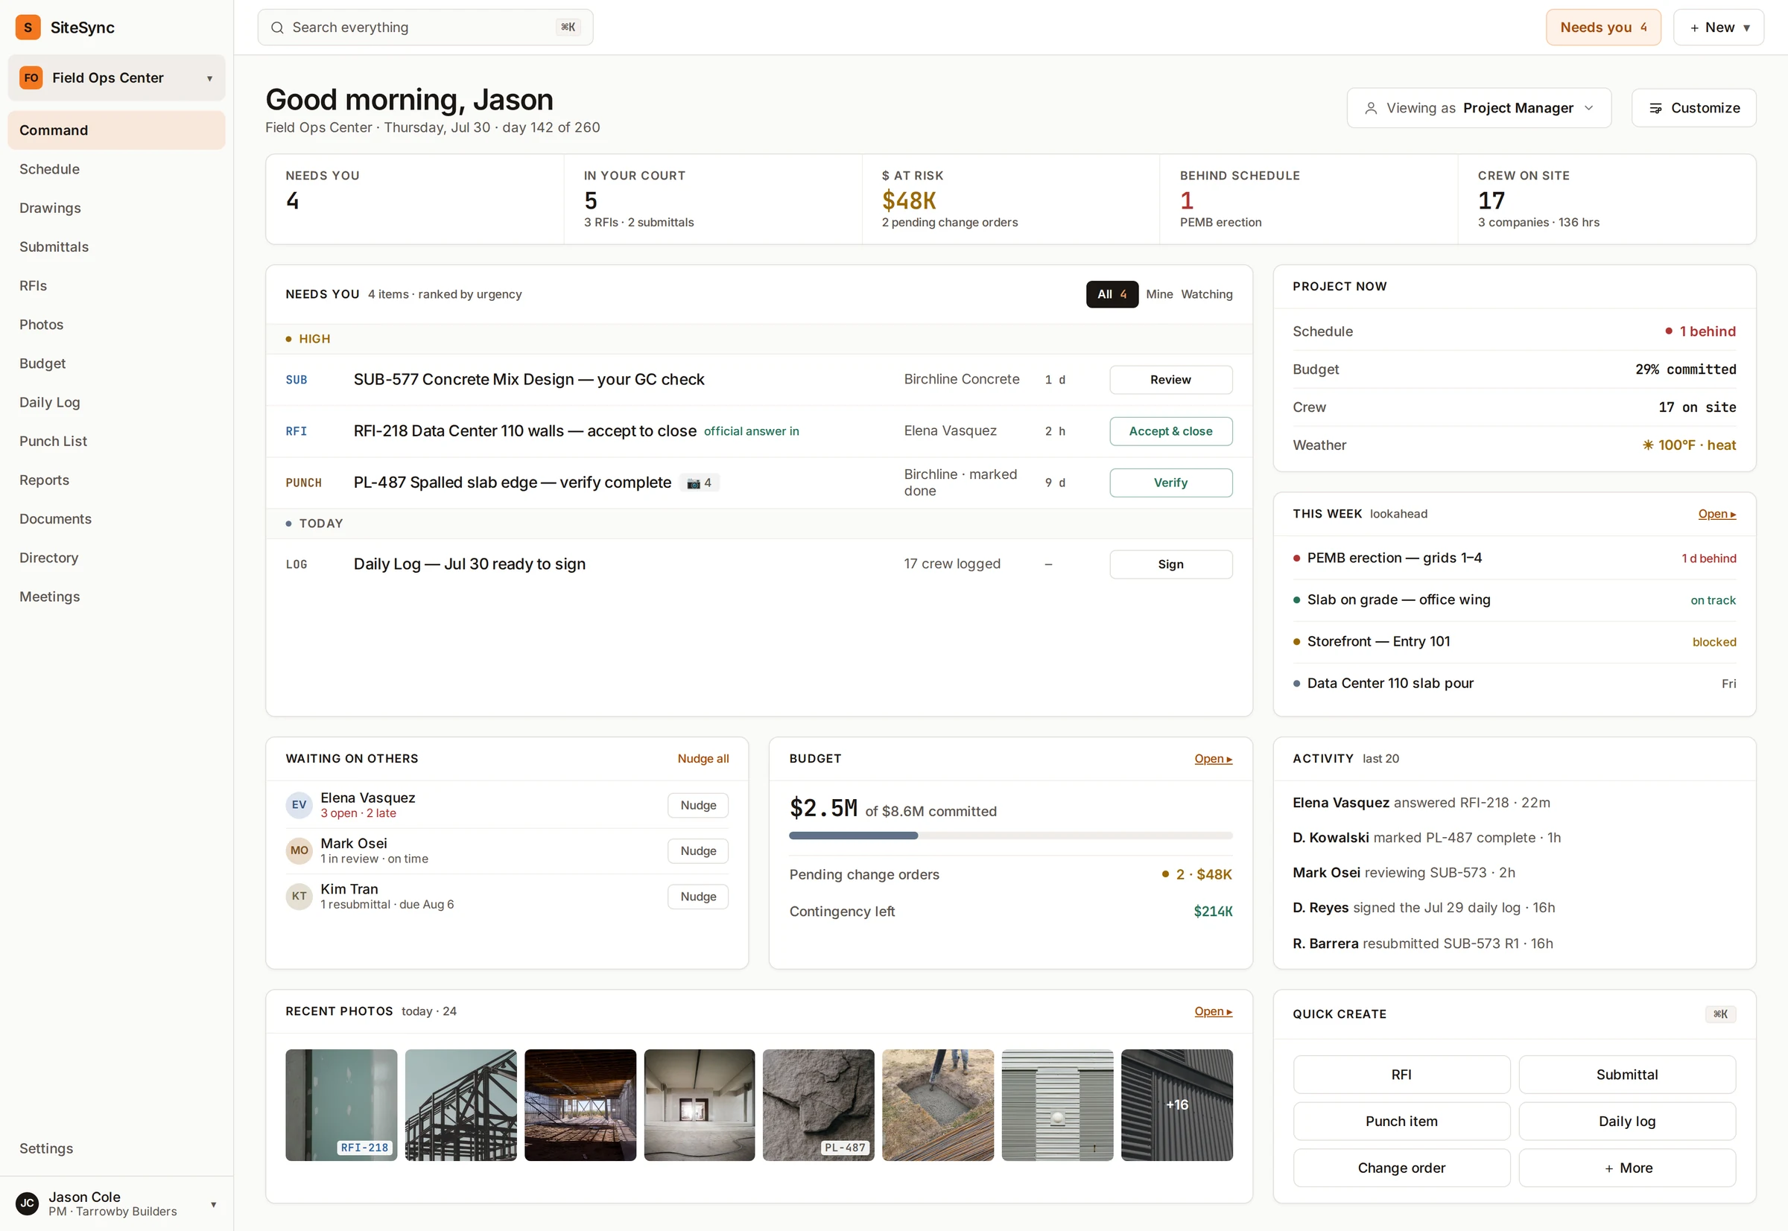Open Punch List in sidebar
The image size is (1788, 1231).
coord(116,441)
